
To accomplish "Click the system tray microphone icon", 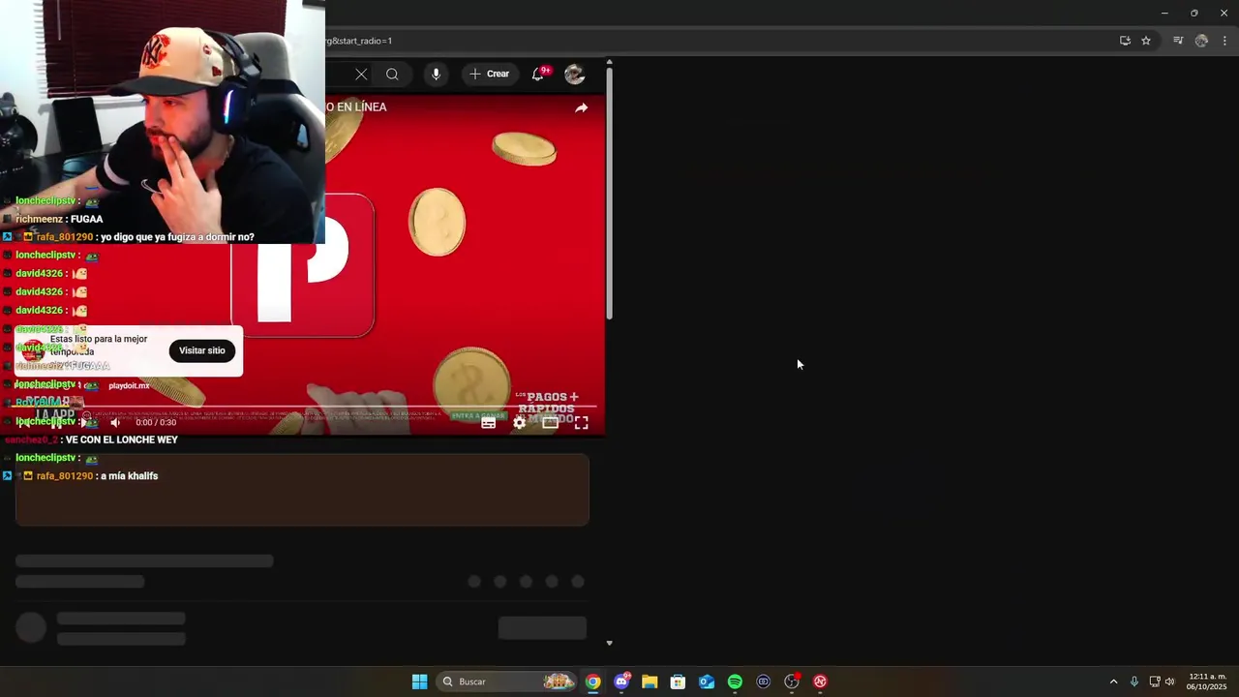I will click(x=1134, y=682).
